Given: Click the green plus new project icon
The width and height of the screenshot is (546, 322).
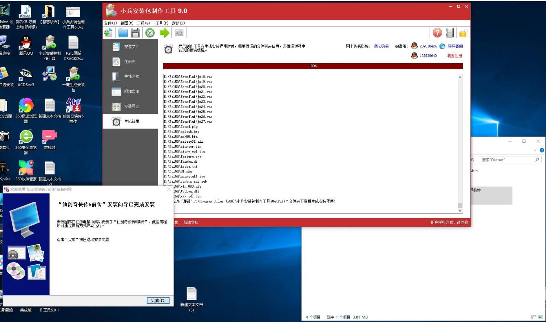Looking at the screenshot, I should pos(108,33).
